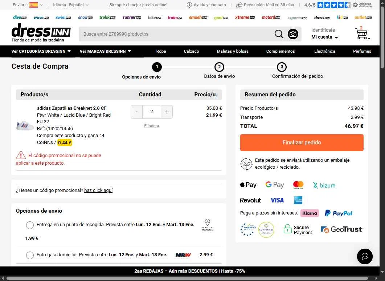Image resolution: width=385 pixels, height=281 pixels.
Task: Open the Electrónica menu
Action: coord(325,51)
